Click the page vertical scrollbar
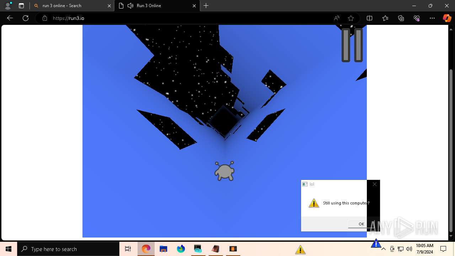This screenshot has width=455, height=256. pos(451,150)
